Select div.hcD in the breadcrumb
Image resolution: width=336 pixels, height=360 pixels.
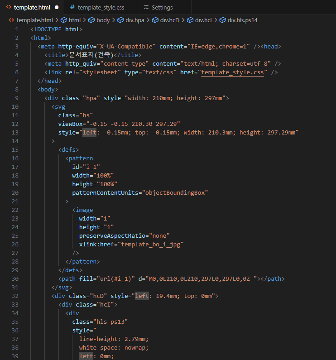(170, 20)
